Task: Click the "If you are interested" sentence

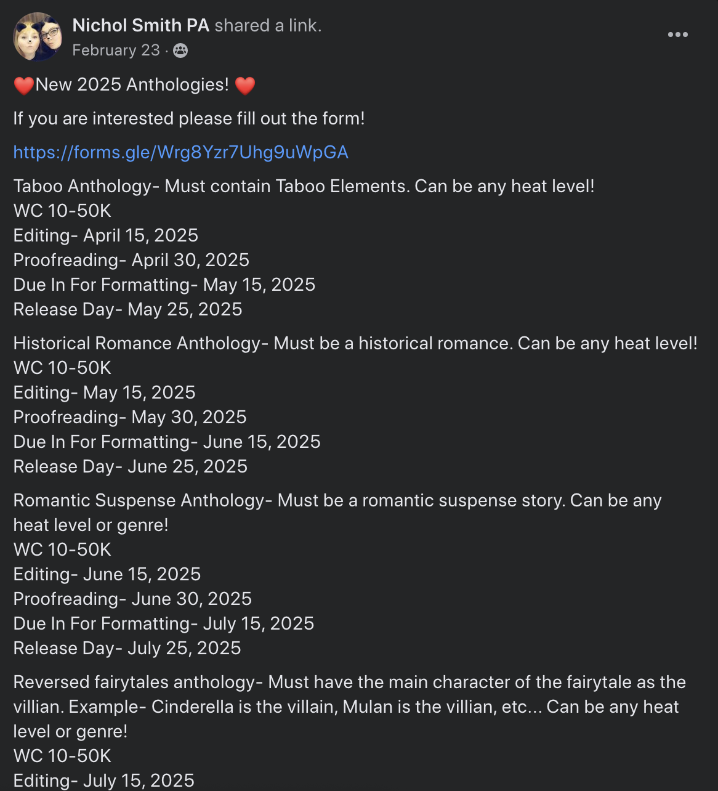Action: [x=188, y=118]
